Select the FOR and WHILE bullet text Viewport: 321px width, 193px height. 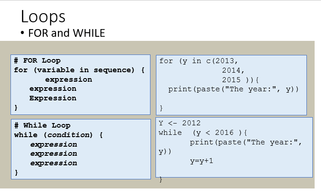pos(67,33)
